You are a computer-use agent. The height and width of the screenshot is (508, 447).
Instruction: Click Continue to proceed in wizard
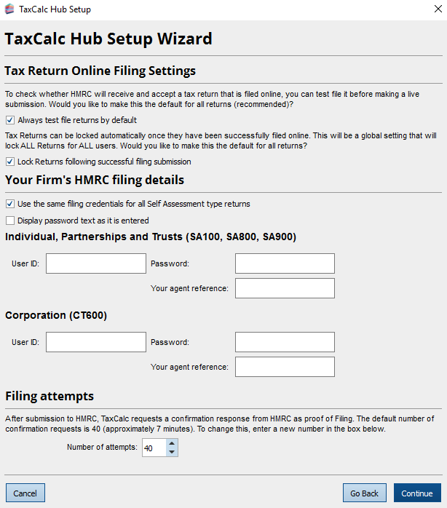point(417,493)
